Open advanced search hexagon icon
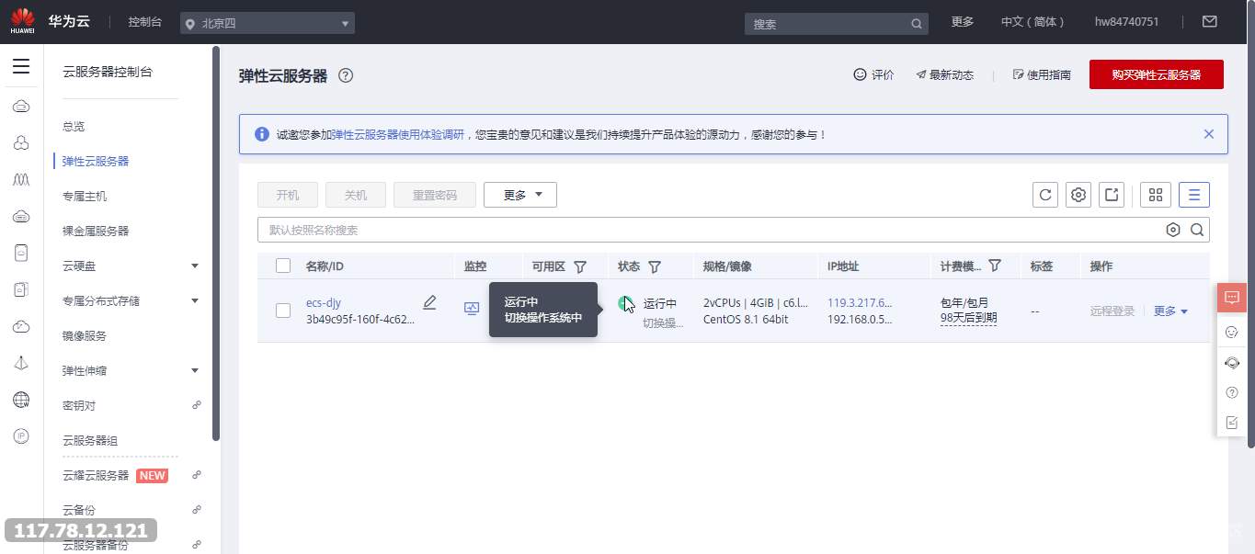 (1173, 230)
